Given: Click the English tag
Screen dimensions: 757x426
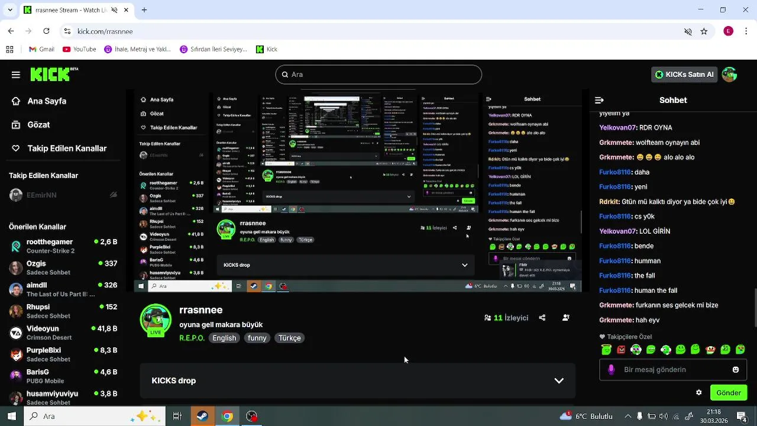Looking at the screenshot, I should coord(224,338).
